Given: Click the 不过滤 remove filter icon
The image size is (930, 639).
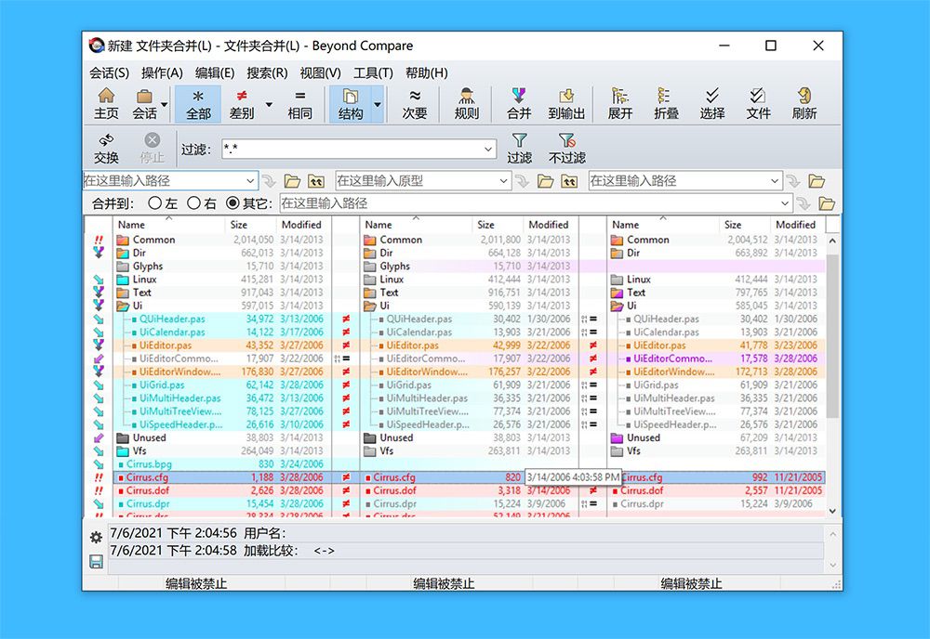Looking at the screenshot, I should (567, 148).
